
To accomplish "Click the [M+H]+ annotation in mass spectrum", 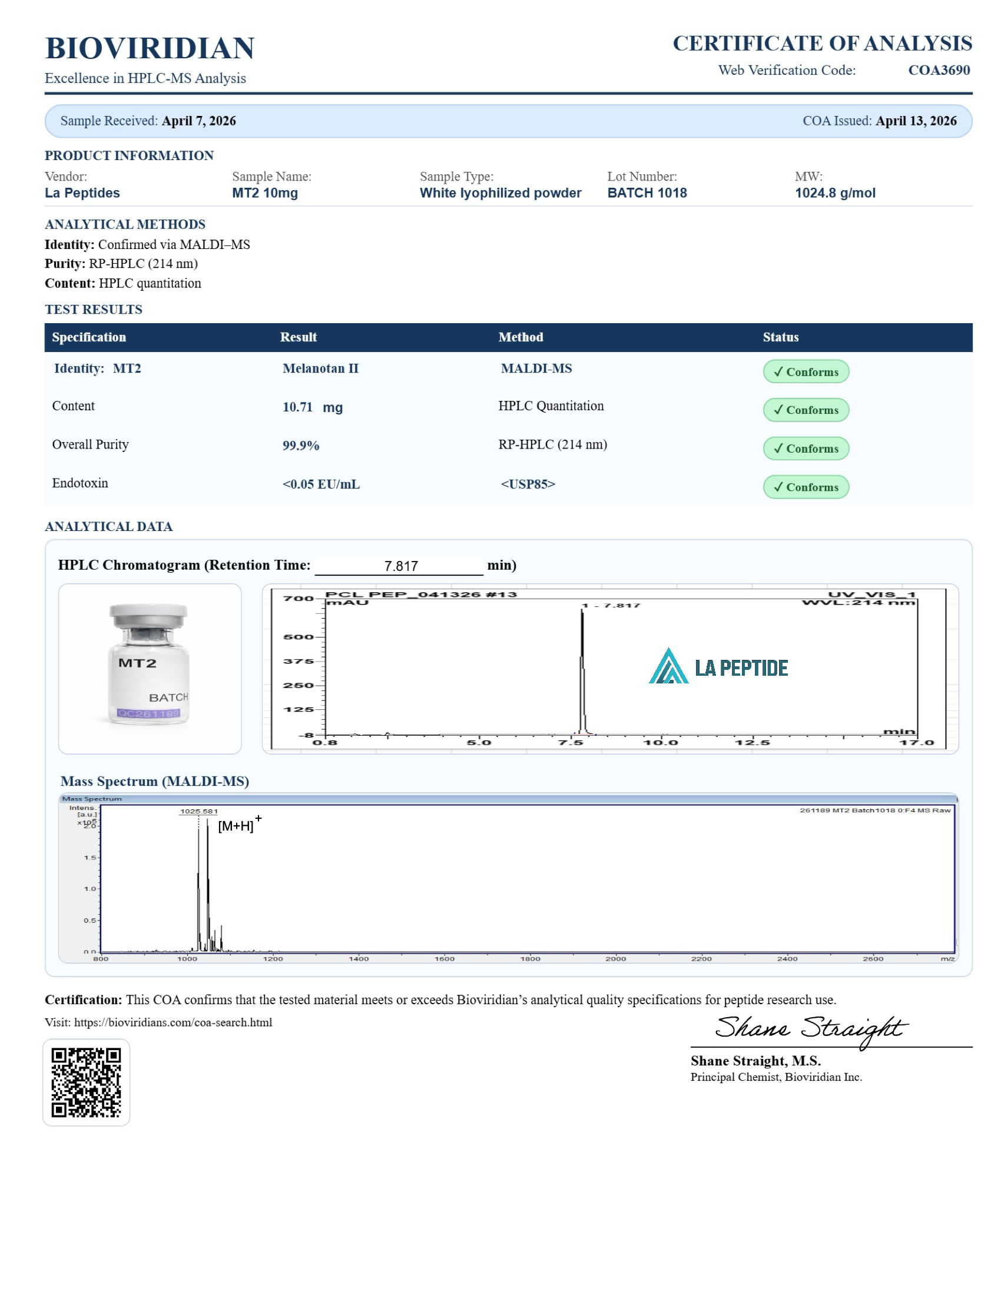I will pos(238,825).
